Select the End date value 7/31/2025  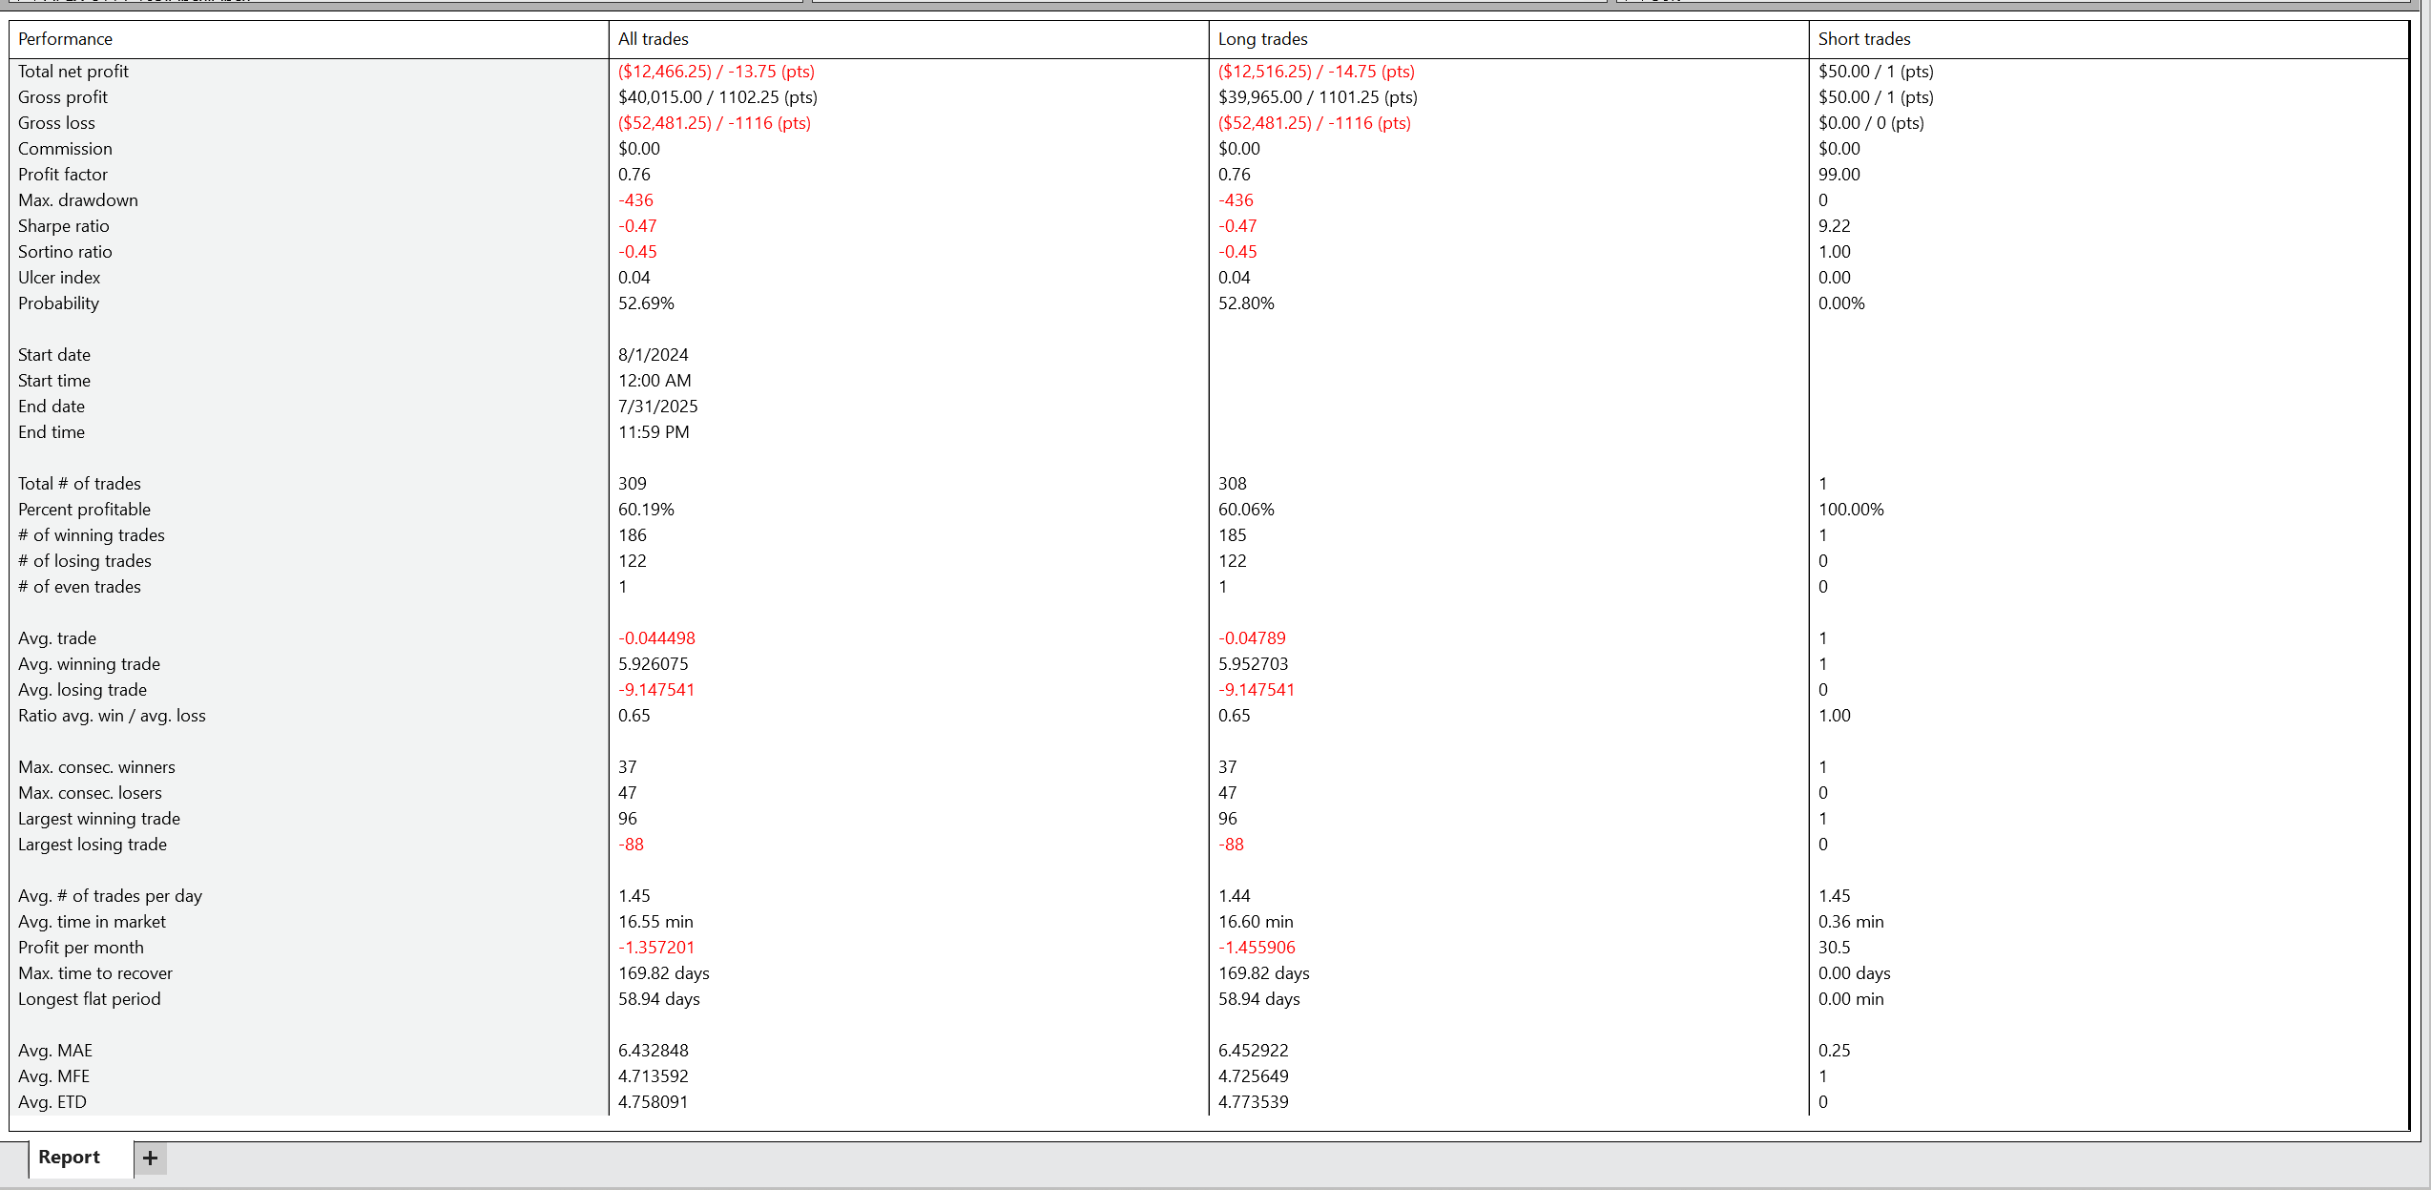pos(657,407)
